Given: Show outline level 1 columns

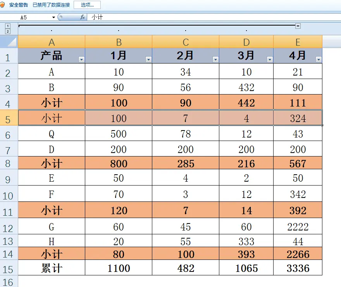Looking at the screenshot, I should tap(8, 26).
